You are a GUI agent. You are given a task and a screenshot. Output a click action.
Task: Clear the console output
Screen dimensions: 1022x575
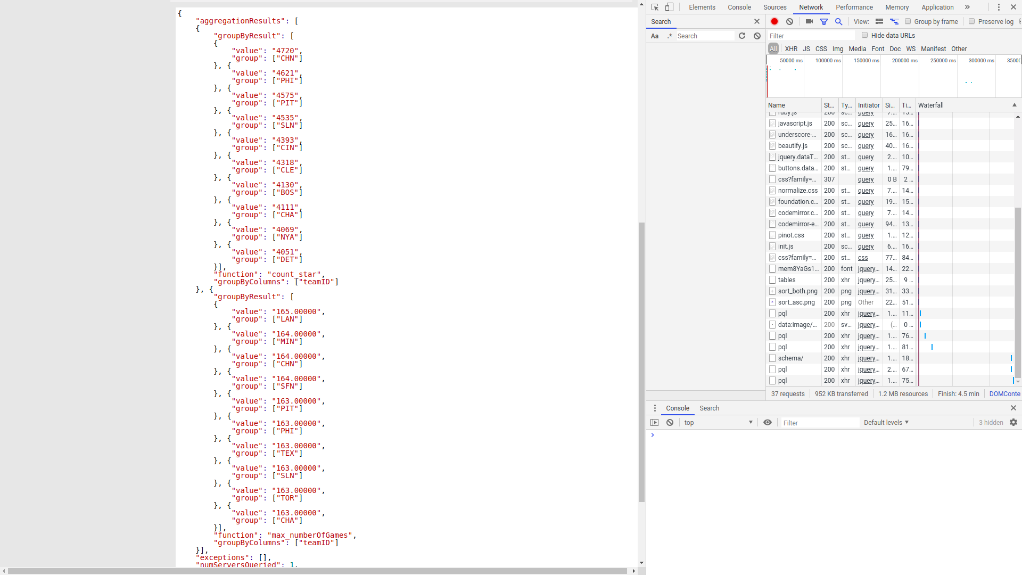click(x=670, y=423)
